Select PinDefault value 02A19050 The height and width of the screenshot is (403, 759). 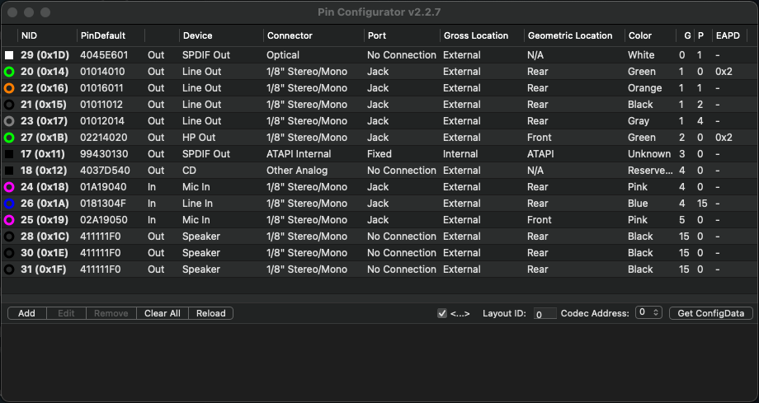tap(104, 220)
